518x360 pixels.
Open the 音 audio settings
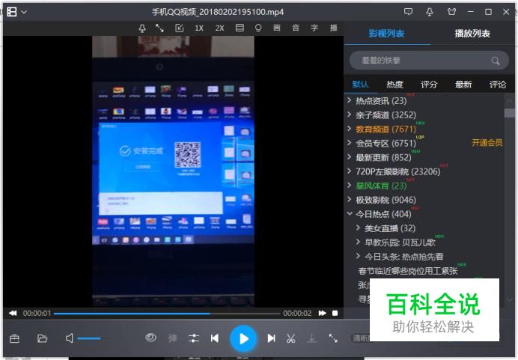(x=296, y=28)
